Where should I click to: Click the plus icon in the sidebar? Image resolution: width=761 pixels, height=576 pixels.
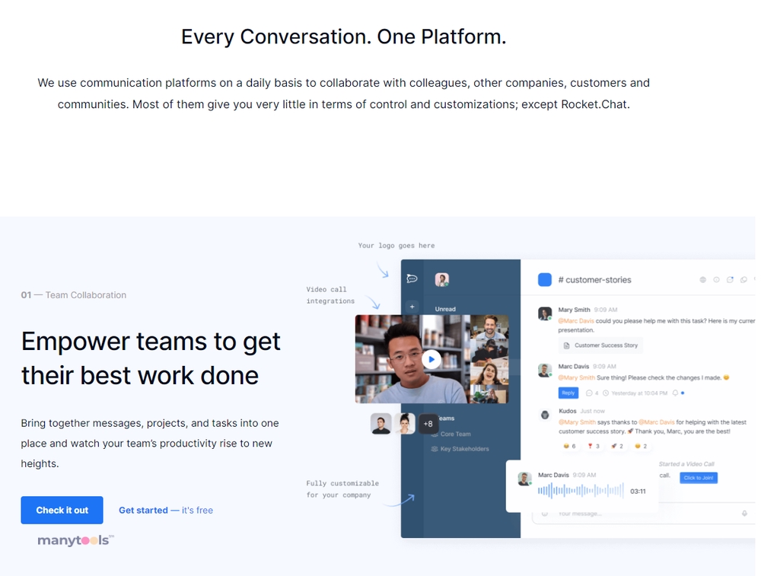point(412,307)
